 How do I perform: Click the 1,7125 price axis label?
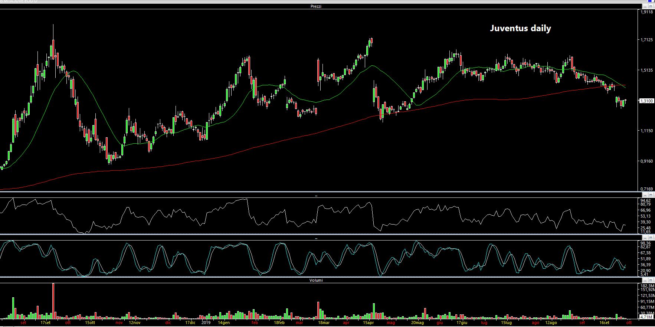(x=647, y=40)
